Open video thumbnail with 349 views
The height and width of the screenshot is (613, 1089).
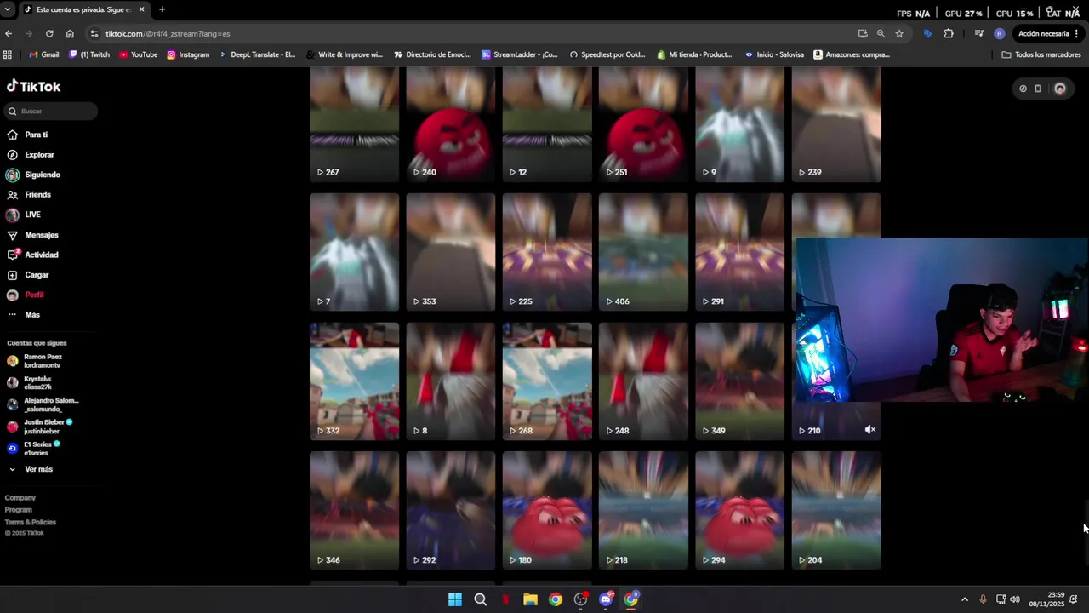point(739,381)
